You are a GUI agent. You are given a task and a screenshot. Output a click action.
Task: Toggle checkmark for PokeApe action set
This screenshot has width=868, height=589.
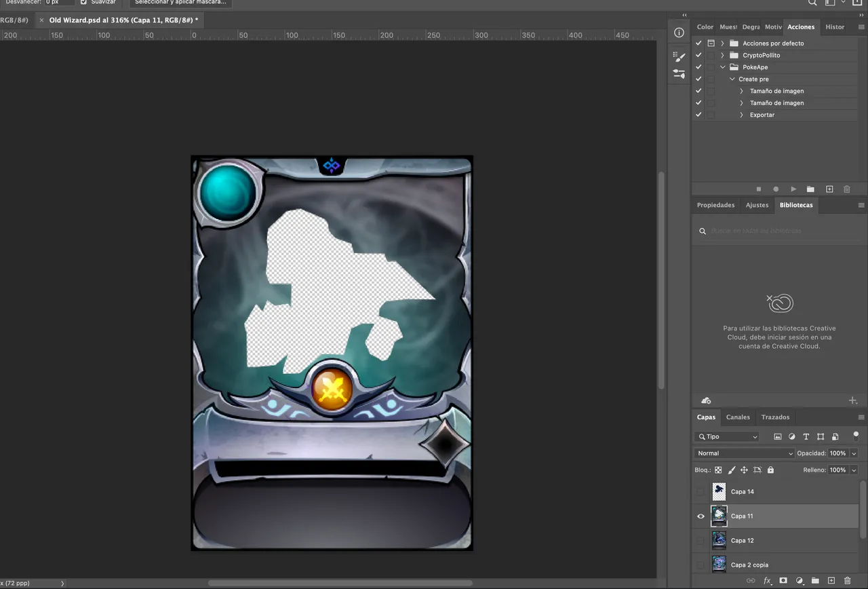pos(698,67)
